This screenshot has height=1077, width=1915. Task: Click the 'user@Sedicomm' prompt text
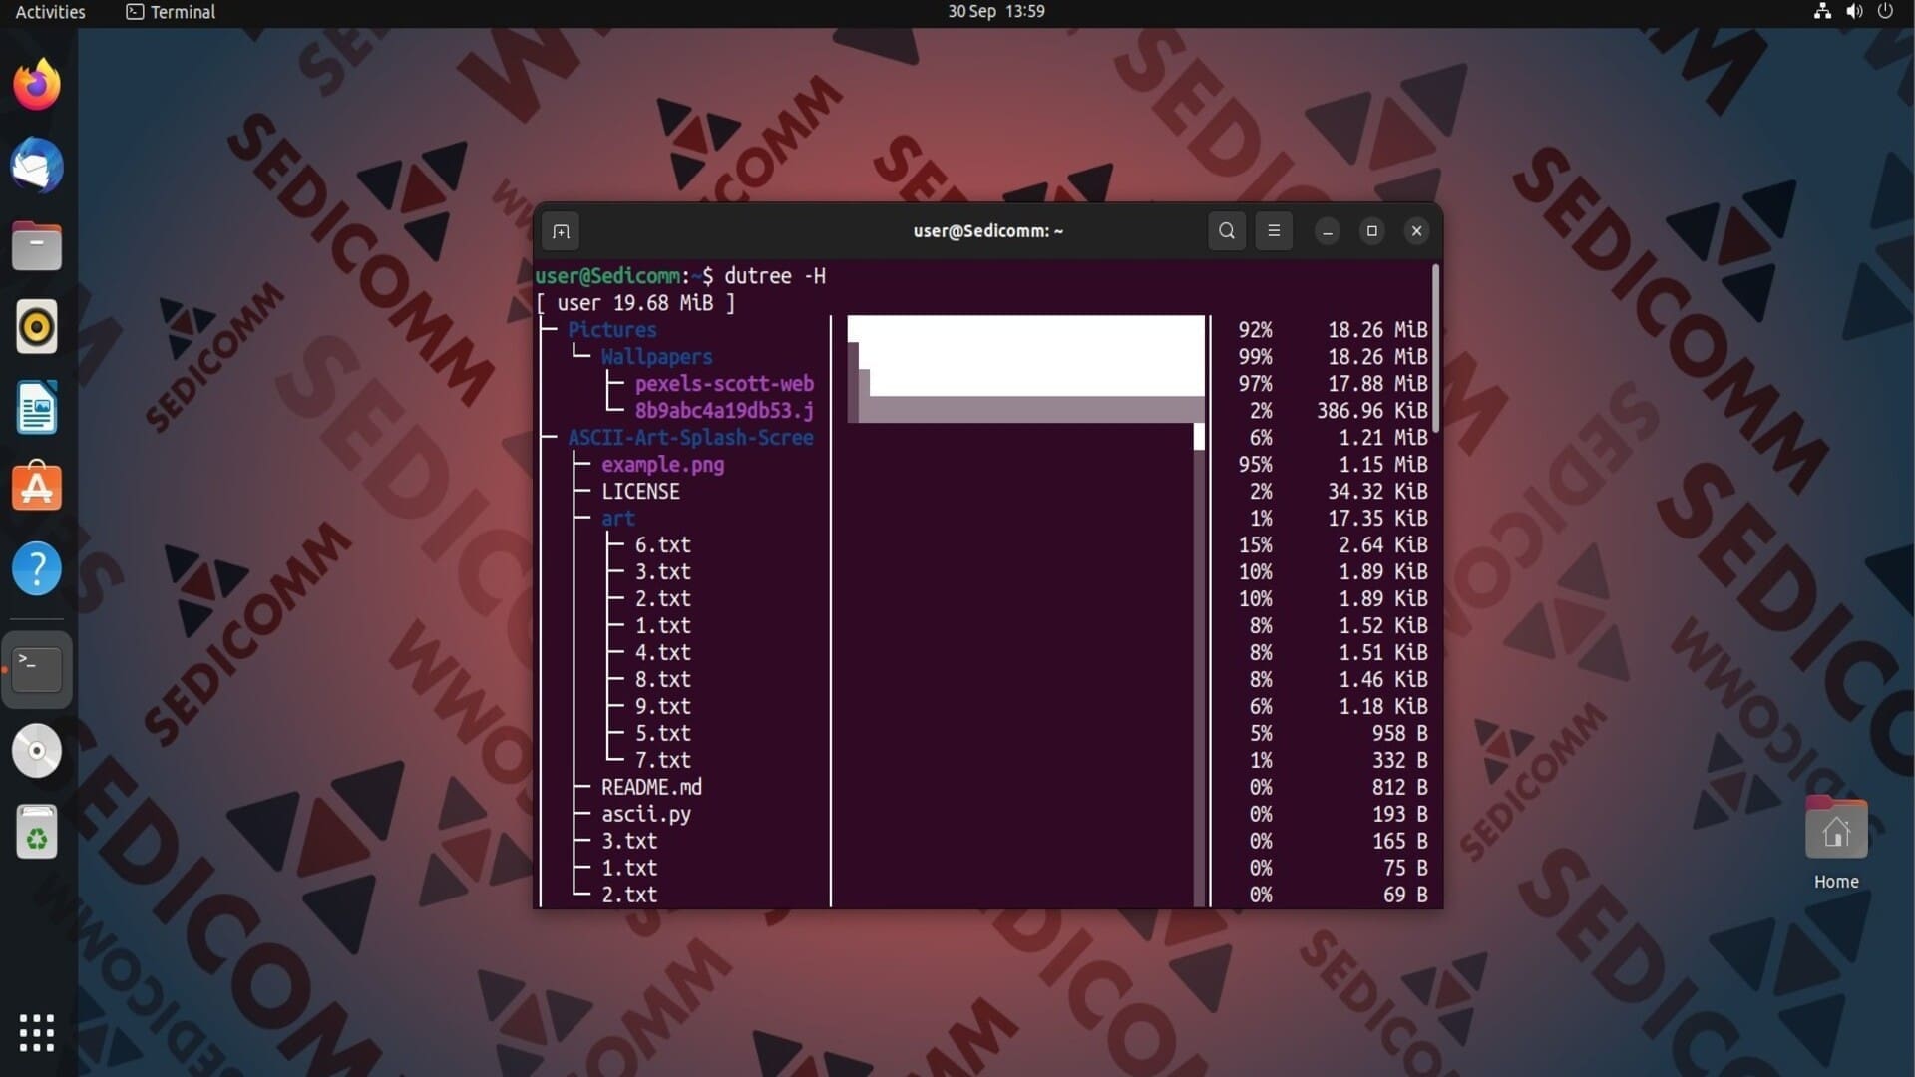pyautogui.click(x=607, y=276)
